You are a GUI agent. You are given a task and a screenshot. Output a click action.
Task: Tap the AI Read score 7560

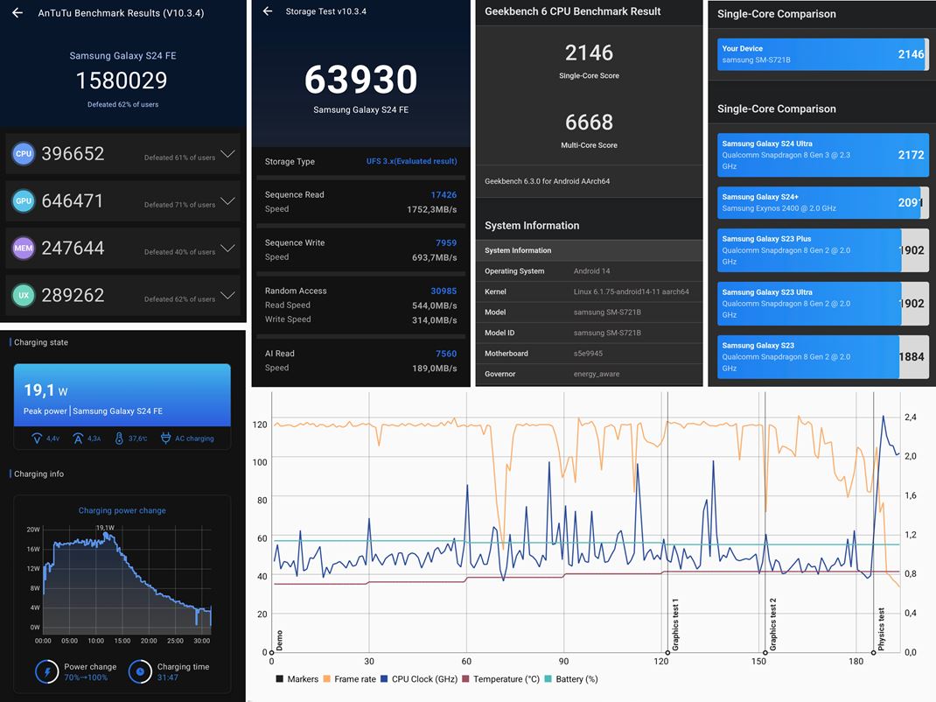[x=446, y=354]
